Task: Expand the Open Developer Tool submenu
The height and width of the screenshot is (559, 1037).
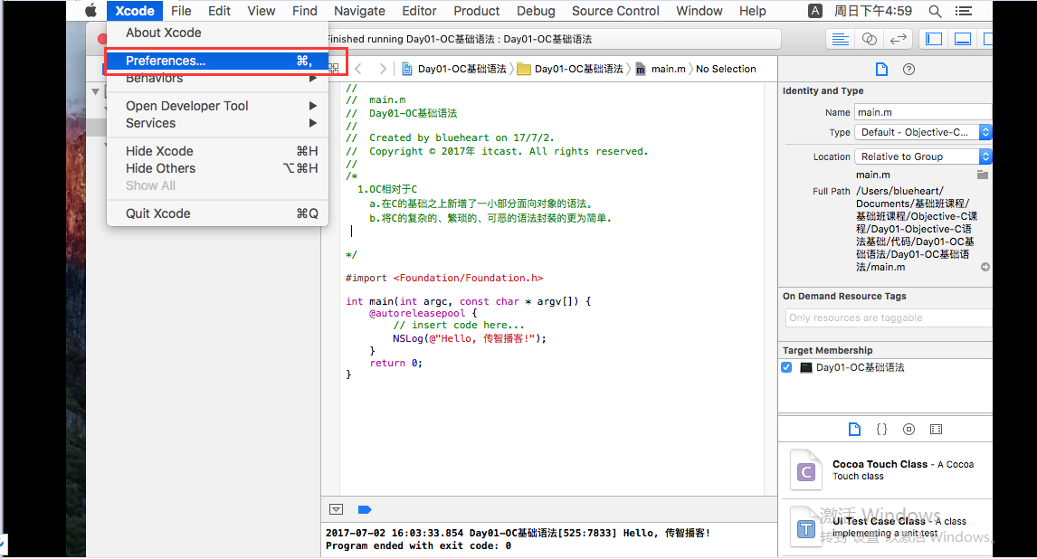Action: [217, 106]
